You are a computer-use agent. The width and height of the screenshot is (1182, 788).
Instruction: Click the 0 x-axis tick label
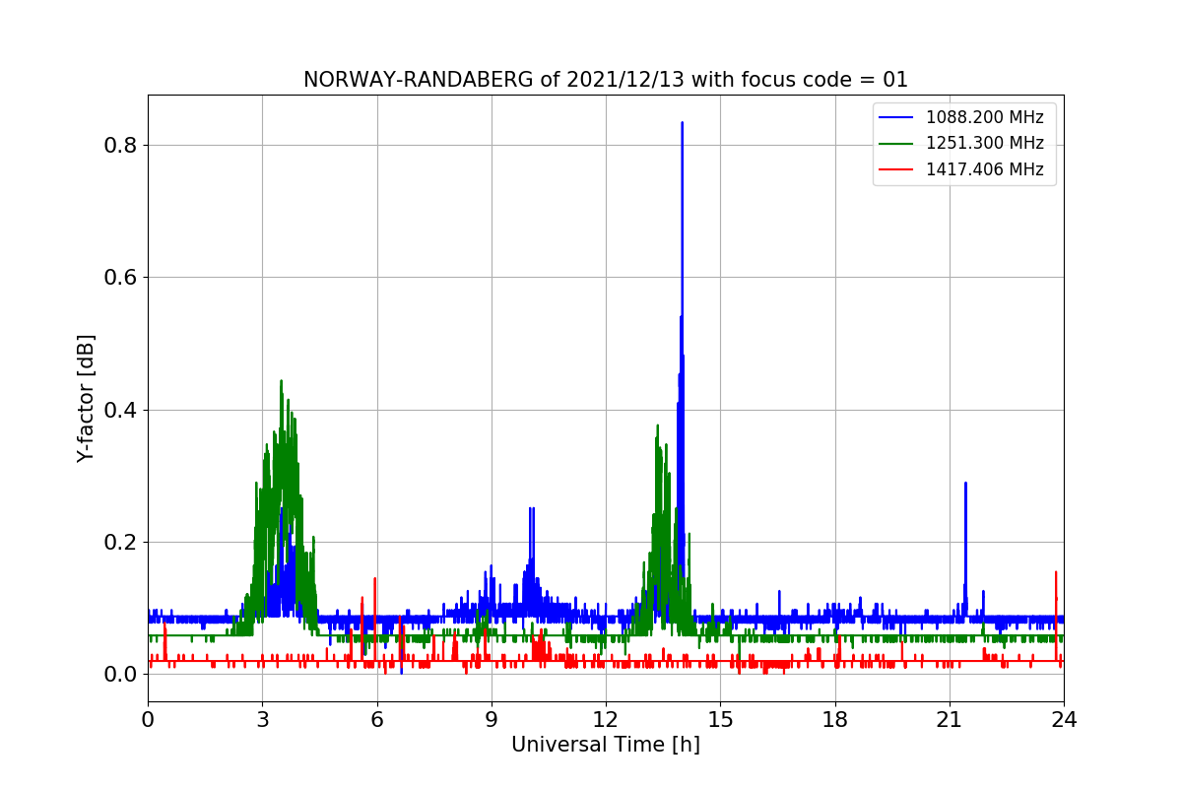[148, 720]
